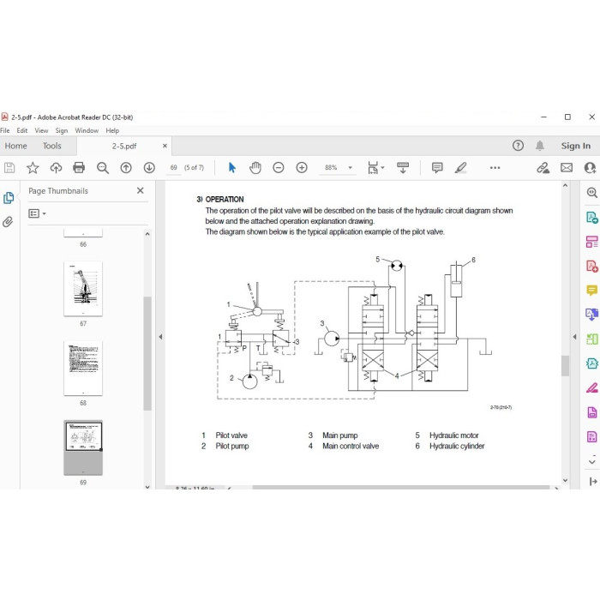Activate the Hand pan tool
The width and height of the screenshot is (600, 600).
pos(255,168)
